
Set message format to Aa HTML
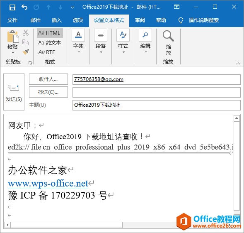click(x=50, y=33)
